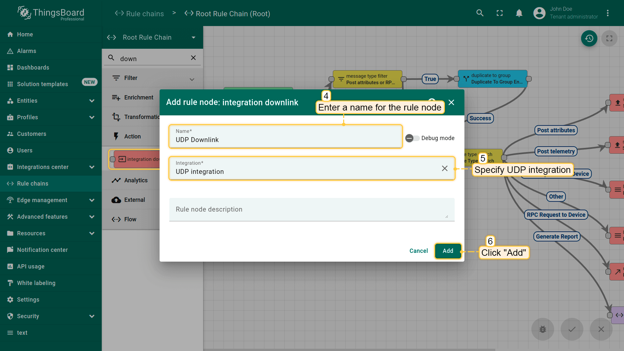Viewport: 624px width, 351px height.
Task: Open the Root Rule Chain dropdown
Action: (193, 37)
